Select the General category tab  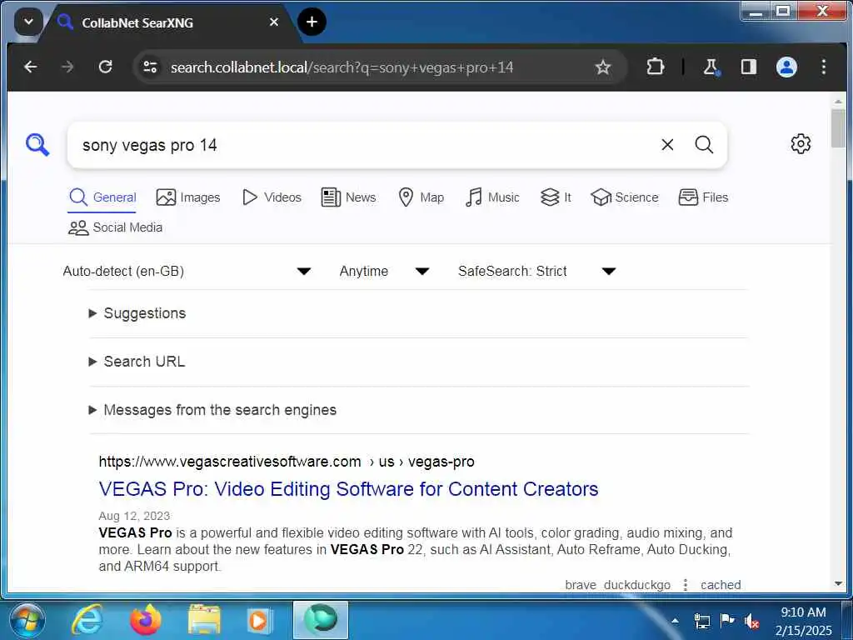tap(102, 197)
